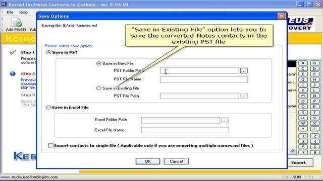The height and width of the screenshot is (181, 323).
Task: Filter contacts by letter G
Action: pos(303,79)
